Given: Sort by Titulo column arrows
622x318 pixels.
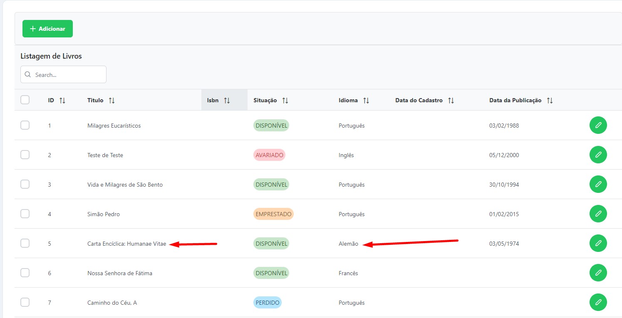Looking at the screenshot, I should point(112,101).
